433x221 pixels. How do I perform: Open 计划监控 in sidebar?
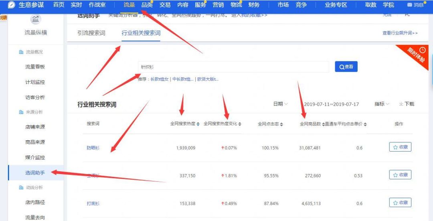(35, 82)
